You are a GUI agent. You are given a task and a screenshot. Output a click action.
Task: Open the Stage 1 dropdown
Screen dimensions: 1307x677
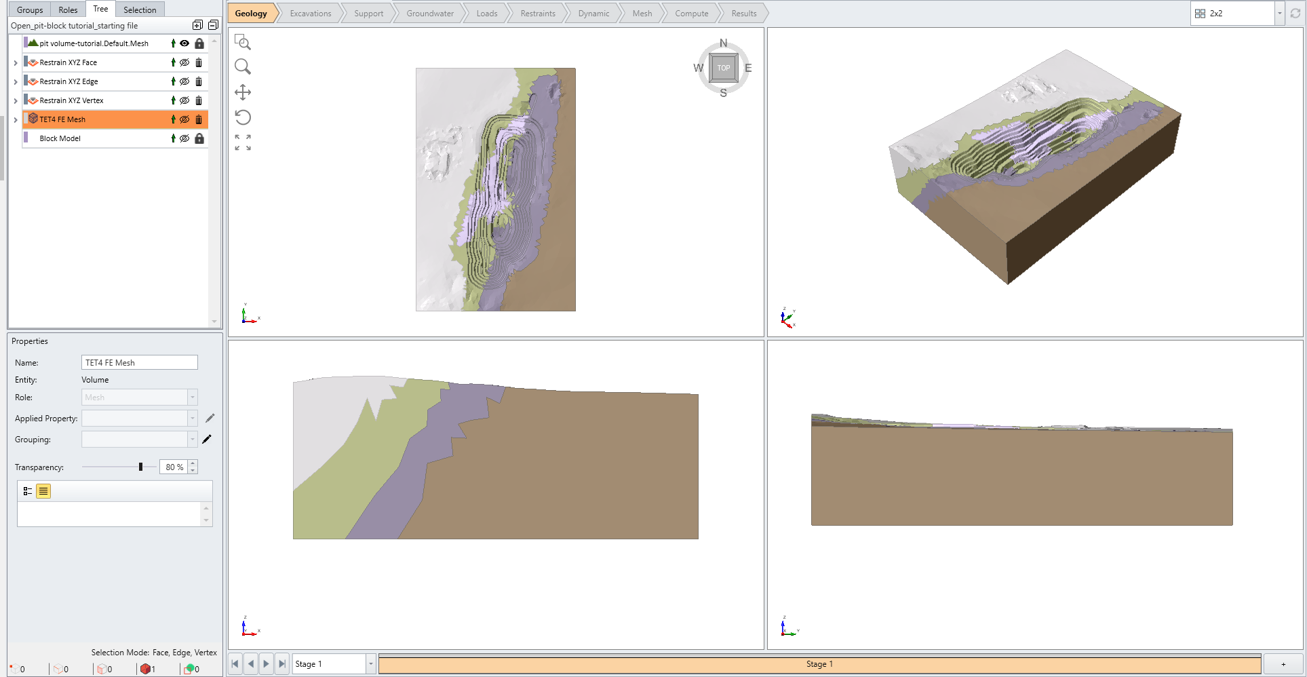tap(370, 664)
